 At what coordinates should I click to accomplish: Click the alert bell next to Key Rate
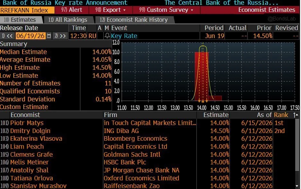click(107, 36)
